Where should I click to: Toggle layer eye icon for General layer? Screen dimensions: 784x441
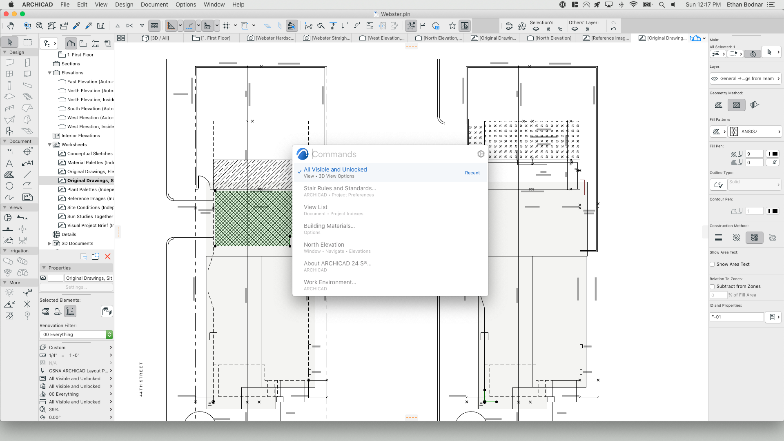(715, 78)
